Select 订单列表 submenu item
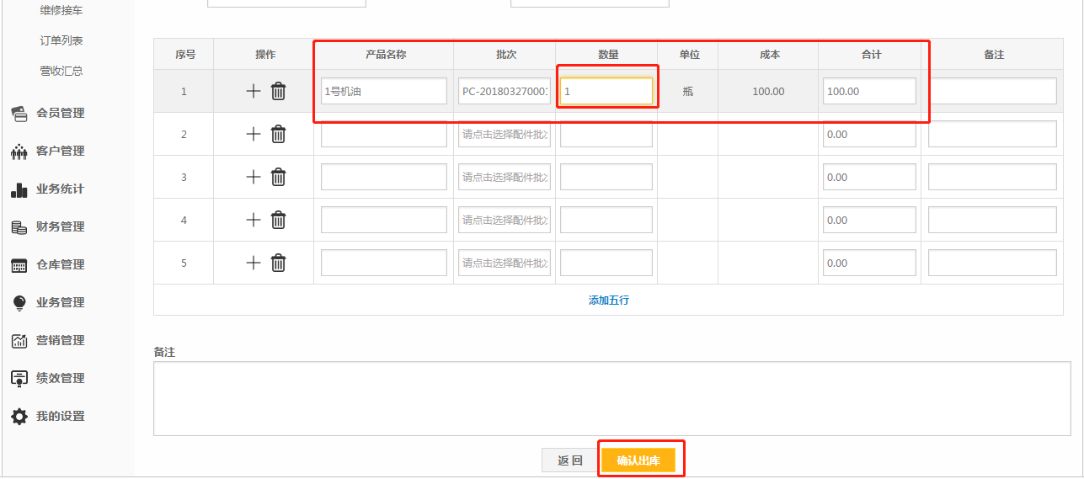The width and height of the screenshot is (1084, 479). 61,40
